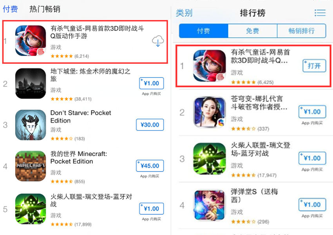Buy Don't Starve for ¥30.00
The image size is (333, 235).
tap(150, 125)
